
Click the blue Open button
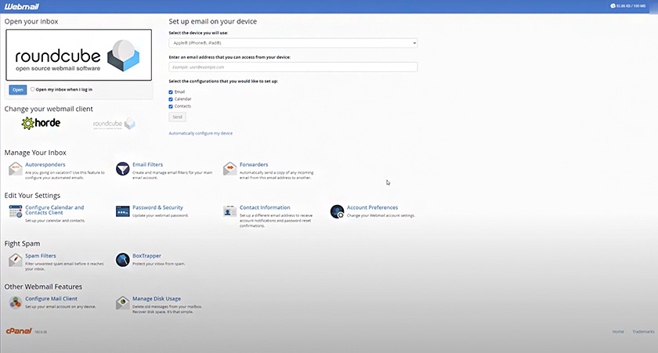point(17,90)
